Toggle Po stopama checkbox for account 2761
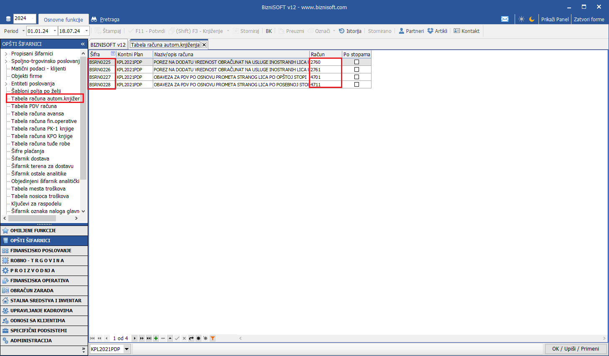This screenshot has height=356, width=609. point(356,70)
